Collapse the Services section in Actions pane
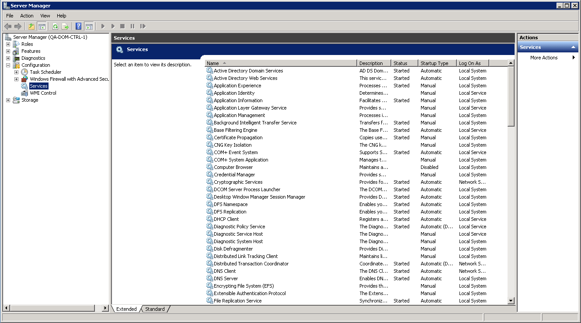581x323 pixels. pos(573,47)
